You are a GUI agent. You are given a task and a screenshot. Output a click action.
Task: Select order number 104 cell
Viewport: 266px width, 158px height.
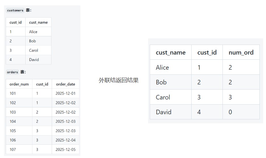point(13,121)
